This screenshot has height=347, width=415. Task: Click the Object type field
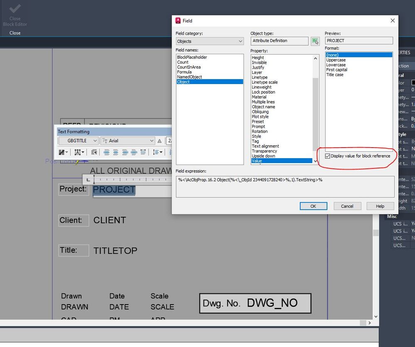(280, 41)
